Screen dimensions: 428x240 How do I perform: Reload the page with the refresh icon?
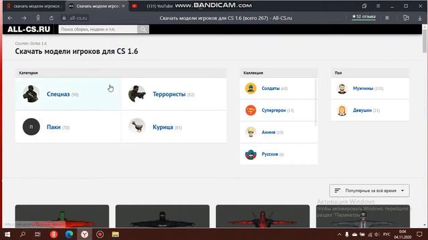point(51,18)
